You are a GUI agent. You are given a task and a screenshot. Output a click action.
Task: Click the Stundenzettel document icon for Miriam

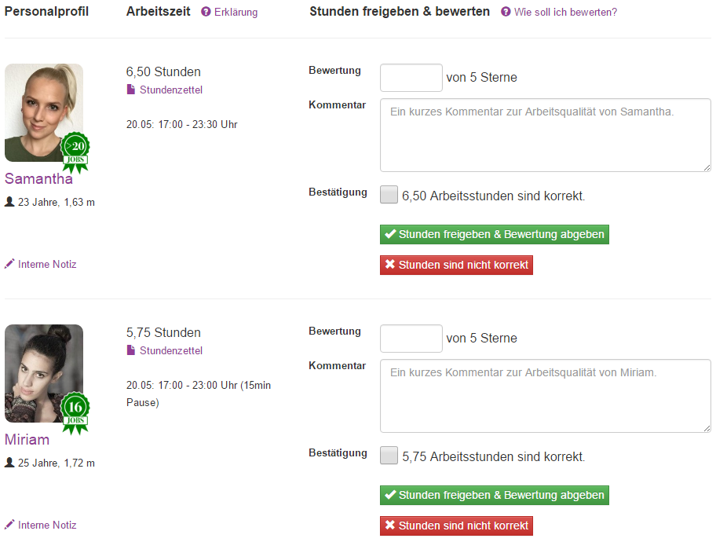[131, 350]
